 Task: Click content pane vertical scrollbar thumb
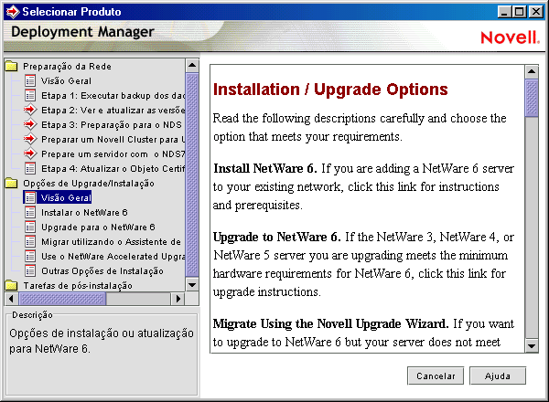click(x=532, y=99)
